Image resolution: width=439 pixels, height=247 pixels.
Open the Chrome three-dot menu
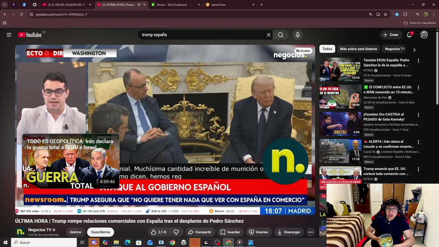(434, 14)
